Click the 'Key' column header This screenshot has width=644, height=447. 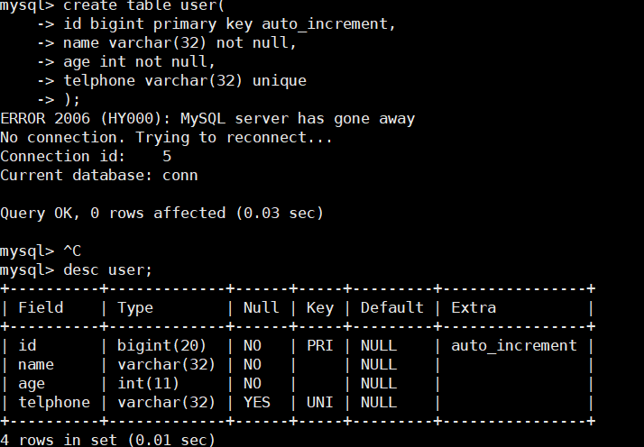[x=320, y=308]
